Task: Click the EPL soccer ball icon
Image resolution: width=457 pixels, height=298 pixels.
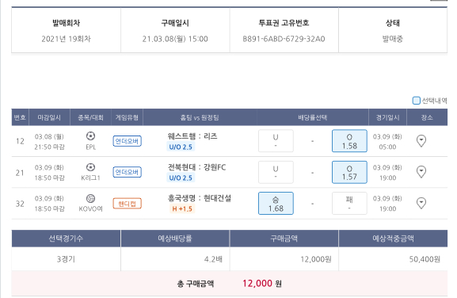Action: pyautogui.click(x=90, y=136)
